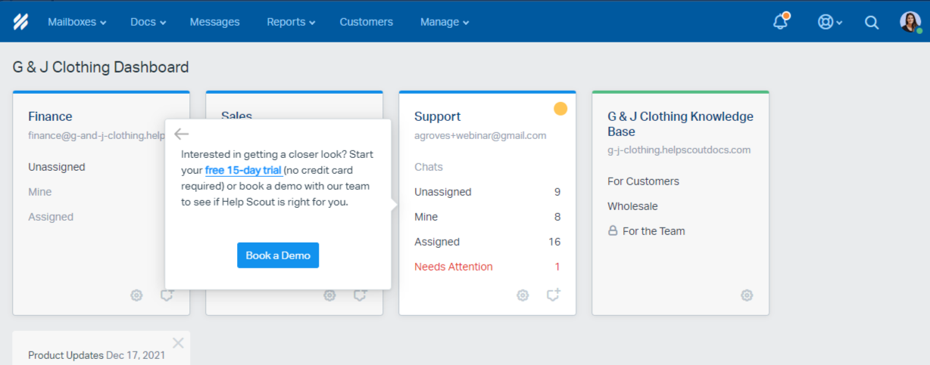Close the Product Updates card
The width and height of the screenshot is (930, 365).
click(178, 343)
